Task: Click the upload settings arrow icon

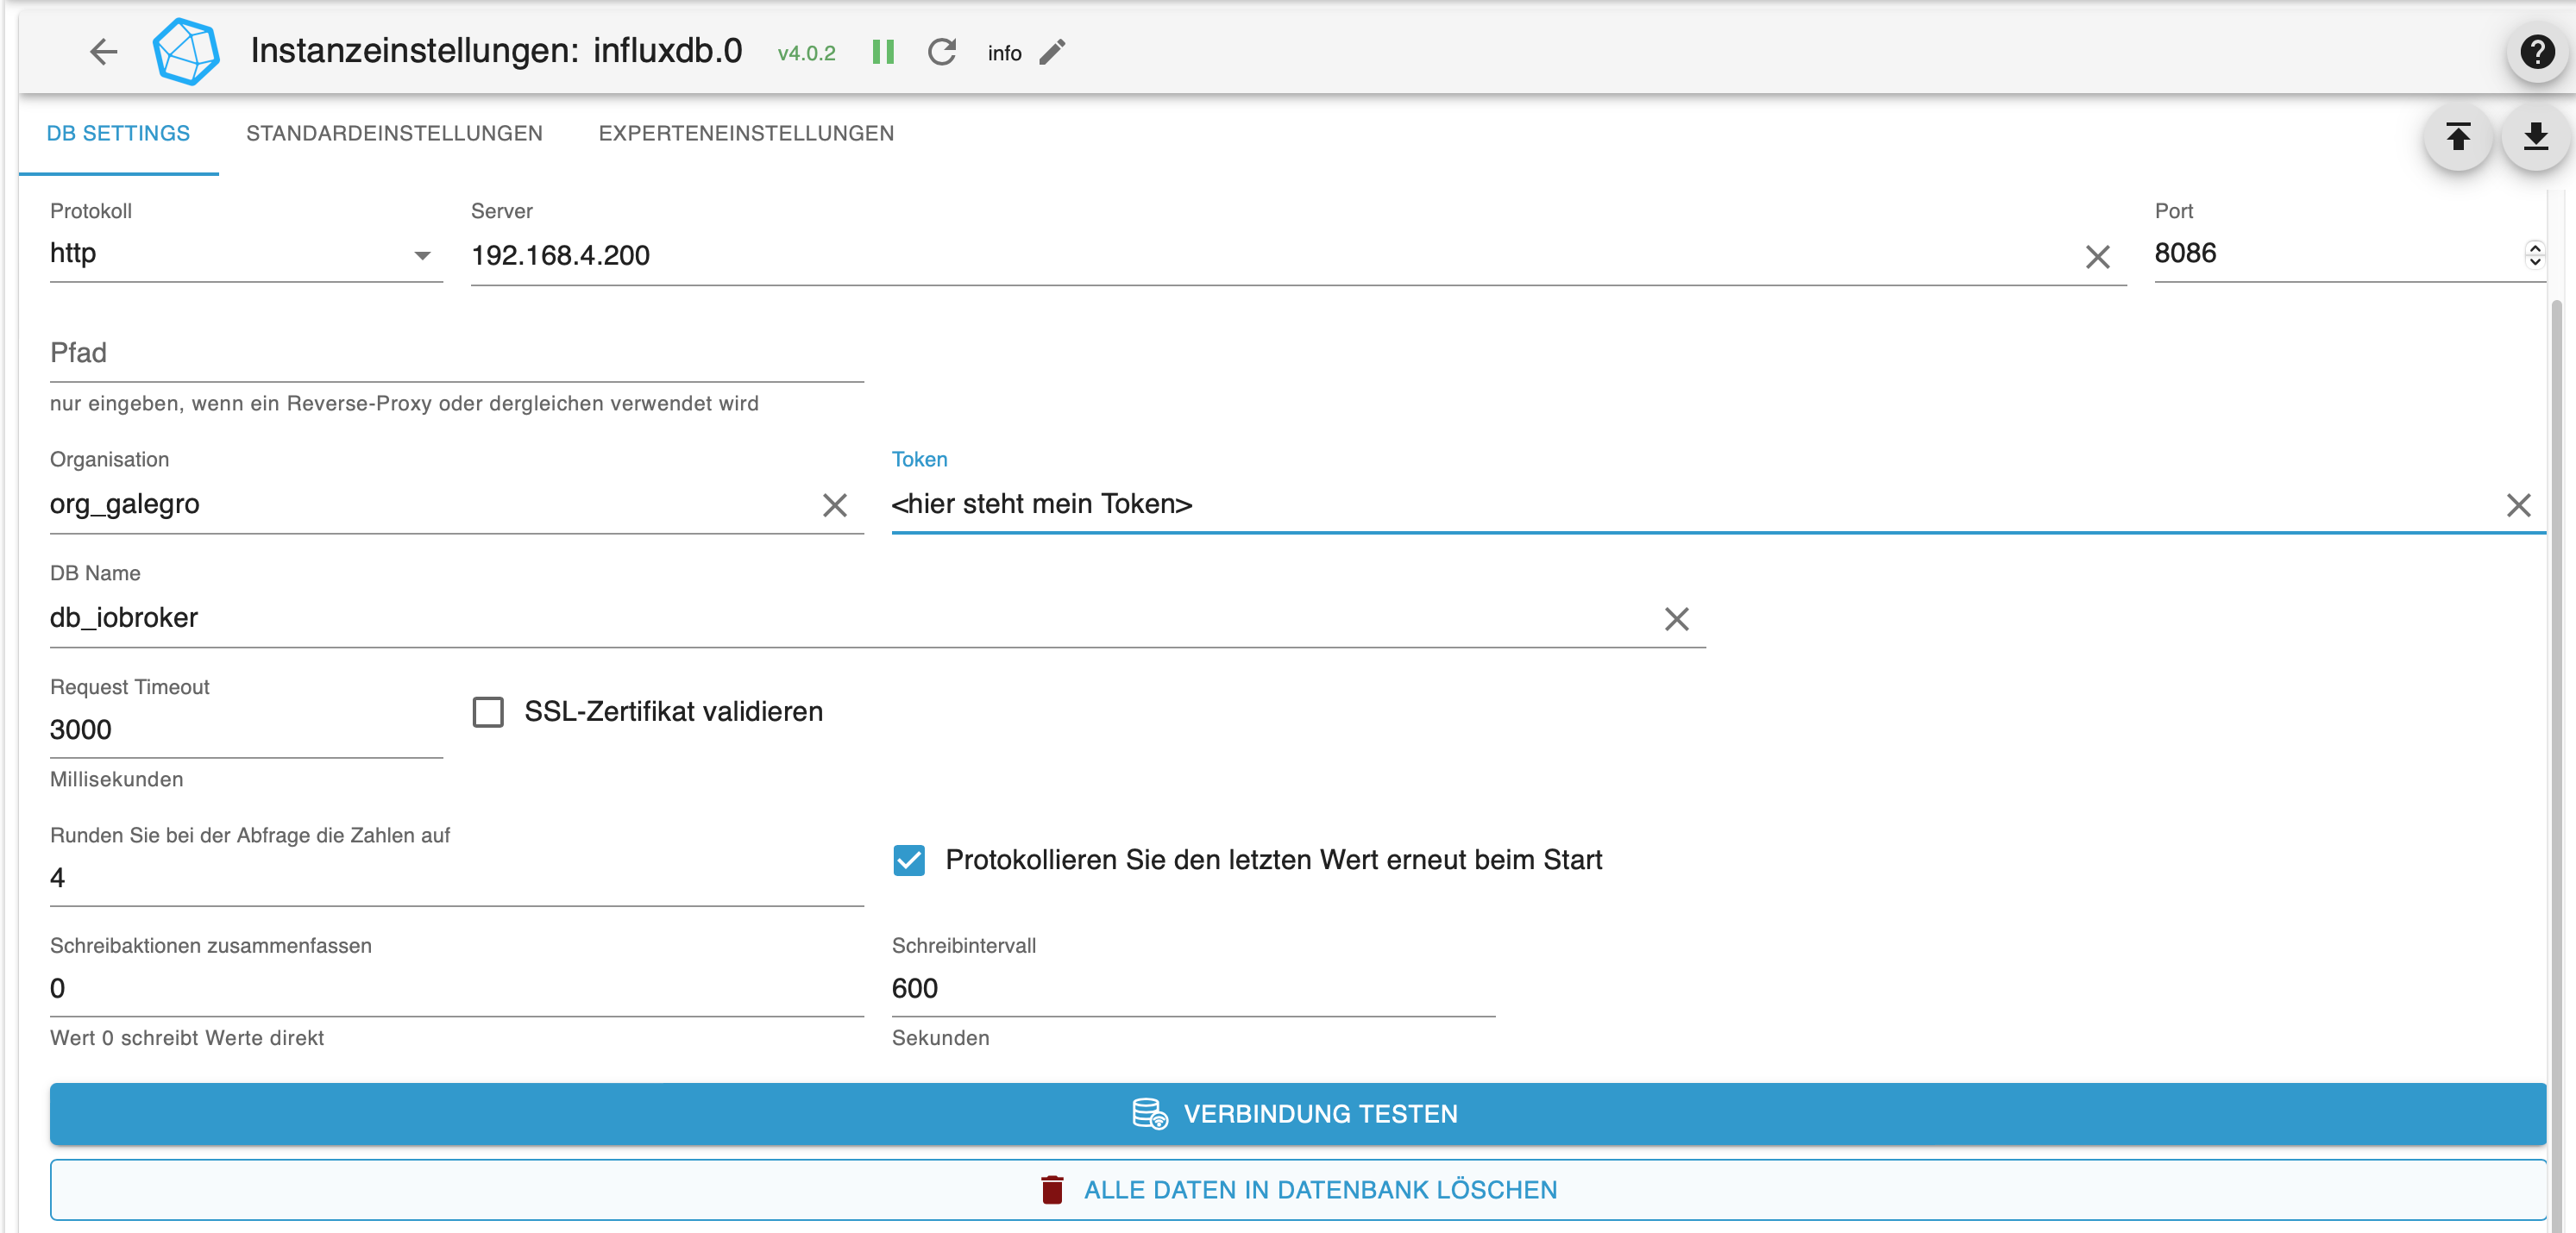Action: (x=2457, y=137)
